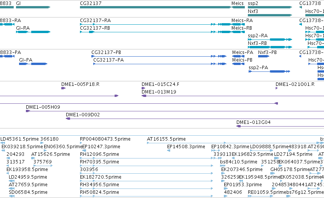This screenshot has width=324, height=198.
Task: Open the ssp2-RA transcript label
Action: pos(258,36)
